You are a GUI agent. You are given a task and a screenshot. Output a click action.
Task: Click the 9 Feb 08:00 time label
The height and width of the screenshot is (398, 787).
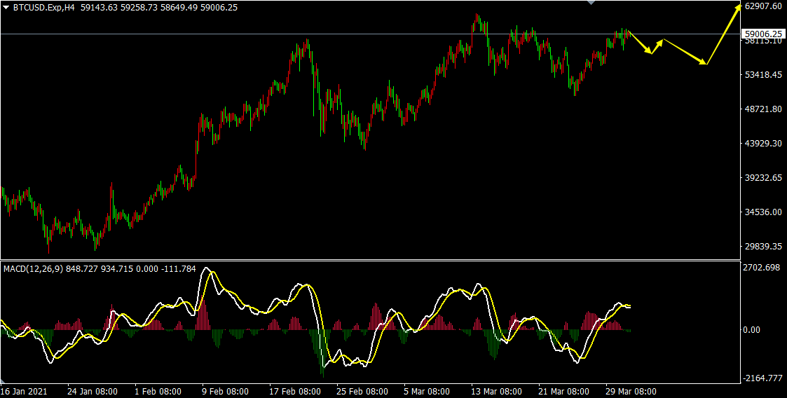pyautogui.click(x=226, y=391)
